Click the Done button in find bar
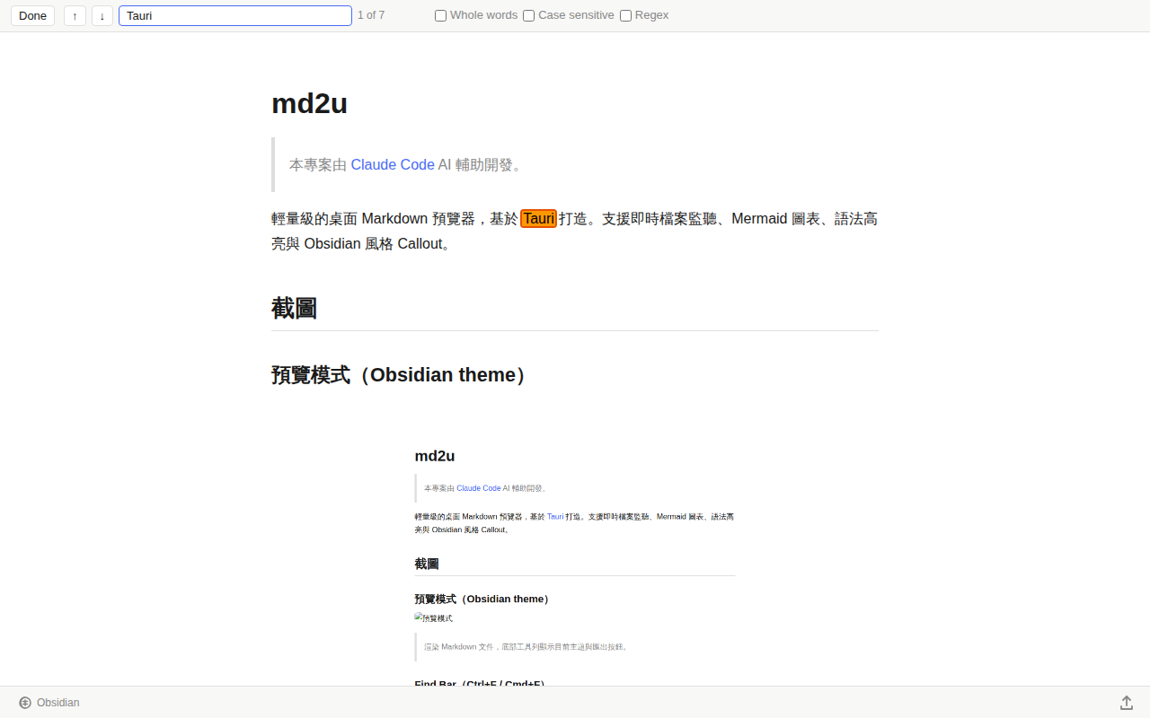This screenshot has height=718, width=1150. click(32, 15)
